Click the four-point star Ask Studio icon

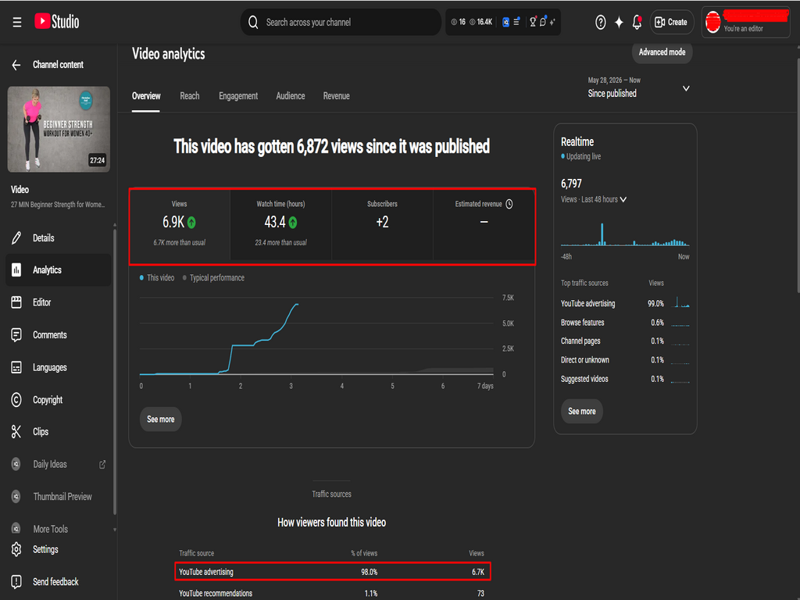619,22
